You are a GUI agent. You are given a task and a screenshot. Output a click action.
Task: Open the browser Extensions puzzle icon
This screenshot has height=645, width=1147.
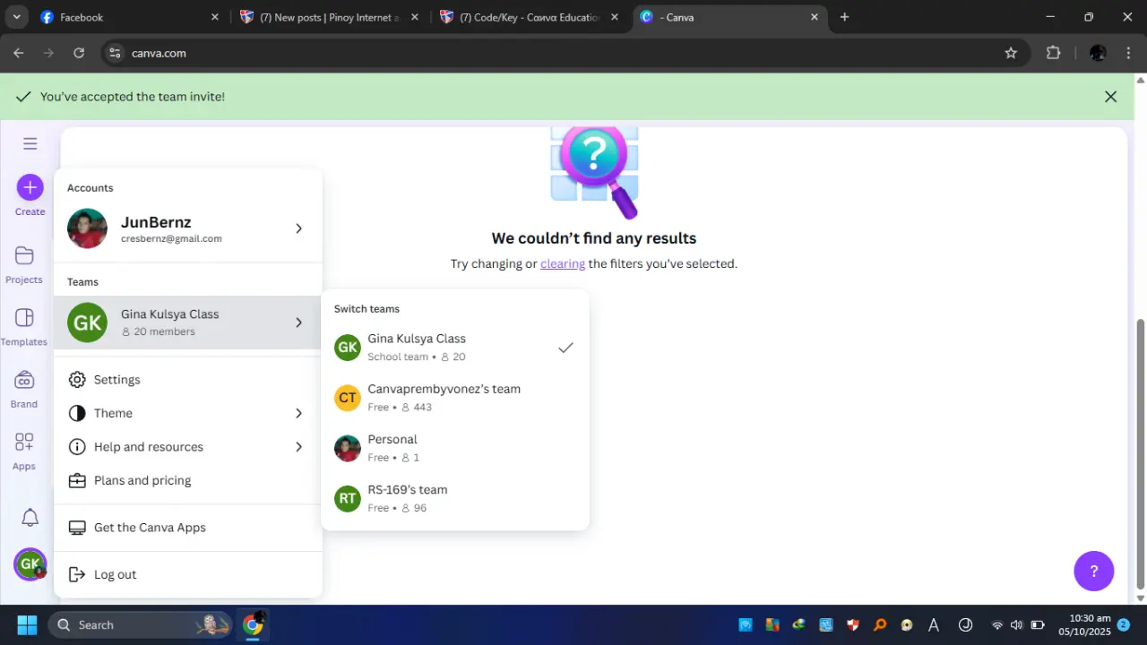[x=1053, y=53]
